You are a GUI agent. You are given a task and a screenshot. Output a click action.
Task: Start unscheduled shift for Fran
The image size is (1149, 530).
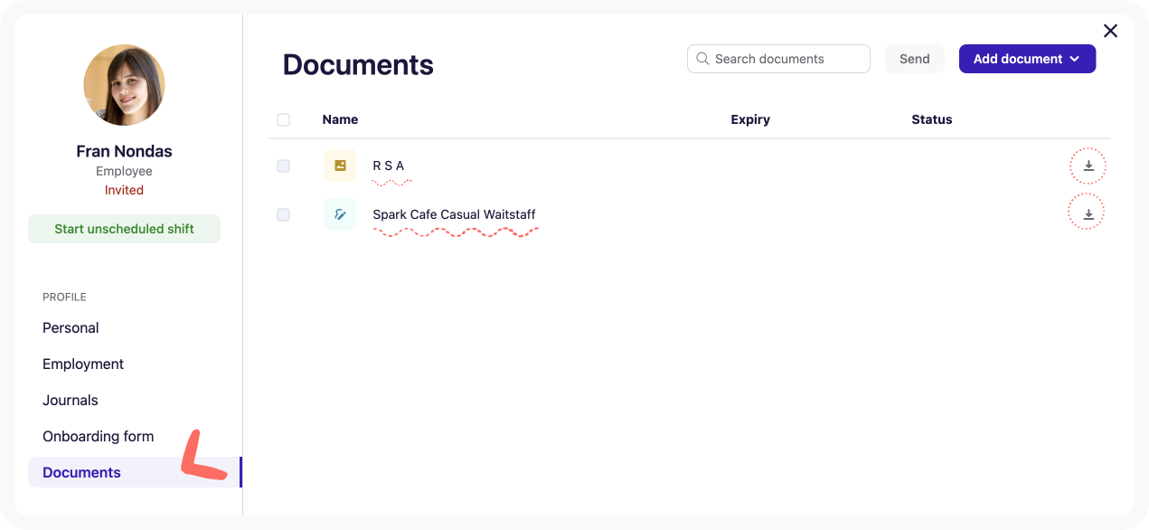click(x=124, y=229)
